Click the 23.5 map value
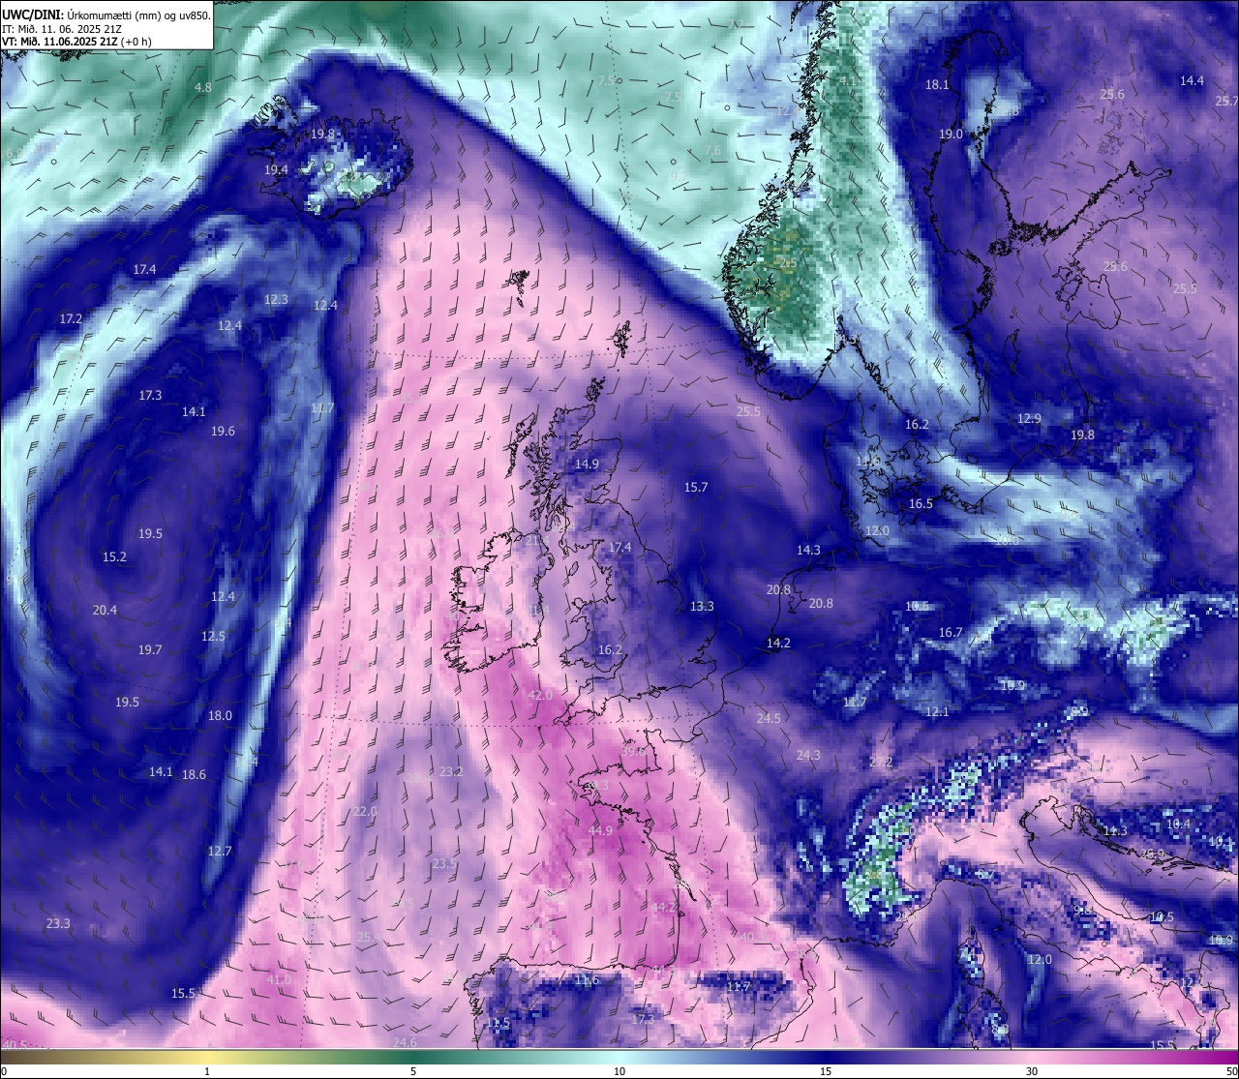 click(x=444, y=864)
